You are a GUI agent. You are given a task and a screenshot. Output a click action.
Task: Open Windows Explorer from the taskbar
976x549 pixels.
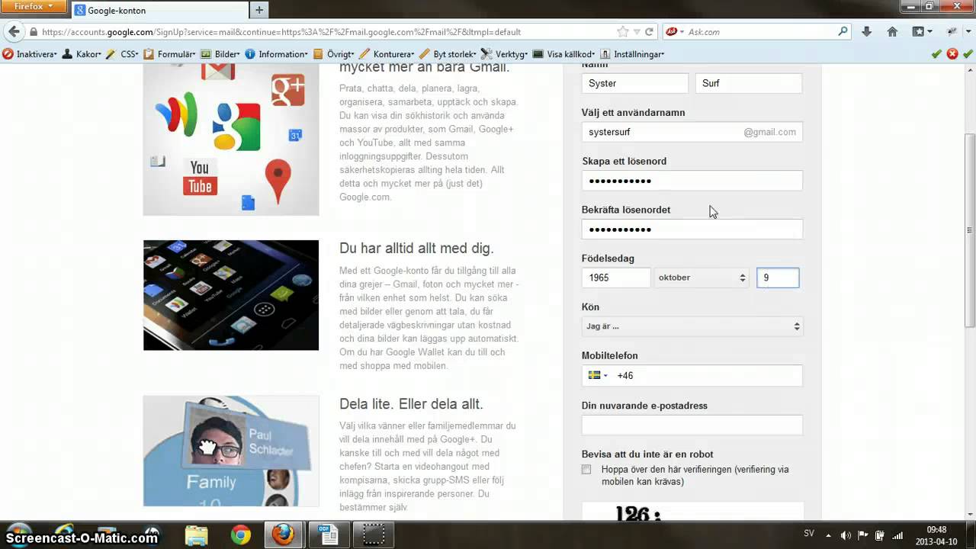(x=196, y=535)
